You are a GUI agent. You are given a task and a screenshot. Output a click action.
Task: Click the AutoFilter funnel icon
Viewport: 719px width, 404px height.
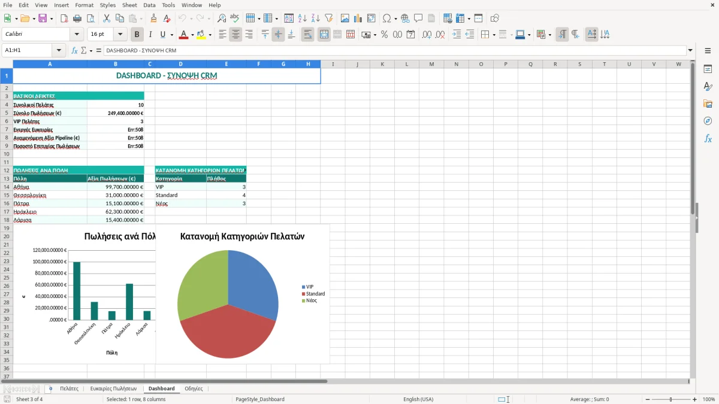pyautogui.click(x=329, y=19)
